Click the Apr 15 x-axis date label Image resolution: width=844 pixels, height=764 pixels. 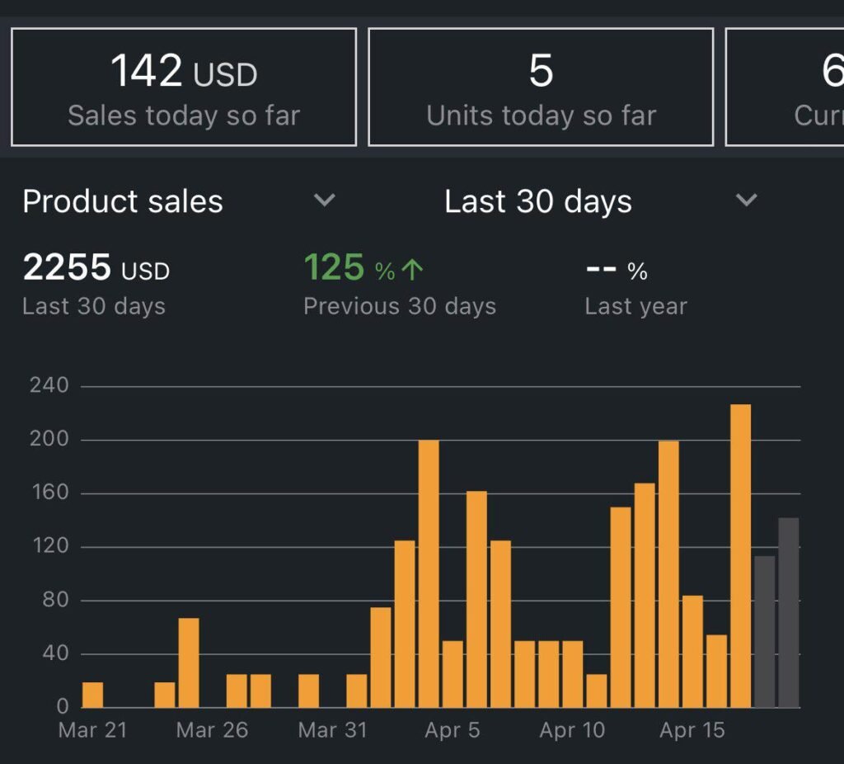tap(692, 730)
